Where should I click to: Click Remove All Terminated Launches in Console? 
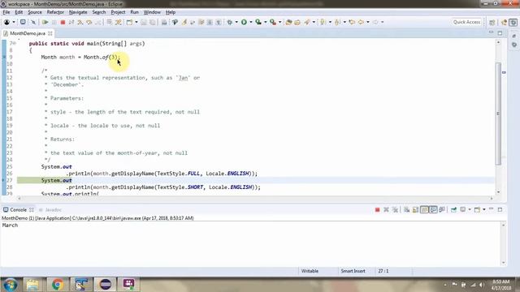(x=395, y=209)
